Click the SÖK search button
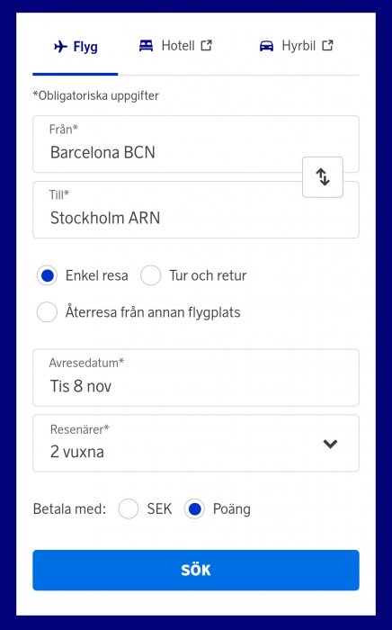The width and height of the screenshot is (392, 630). 196,570
